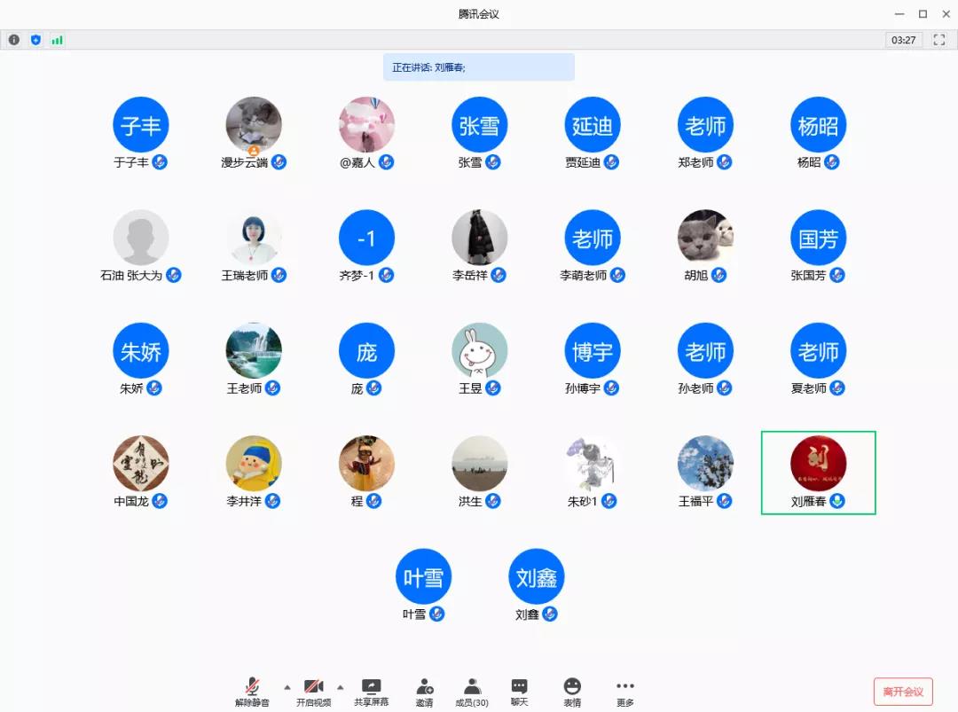Enter full screen mode icon
Image resolution: width=958 pixels, height=712 pixels.
pyautogui.click(x=939, y=40)
